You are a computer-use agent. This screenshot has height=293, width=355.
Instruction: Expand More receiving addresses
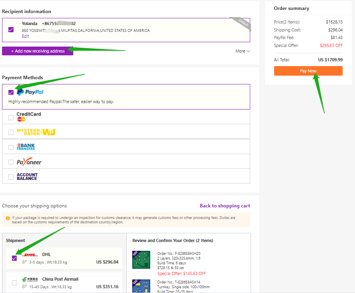[242, 51]
